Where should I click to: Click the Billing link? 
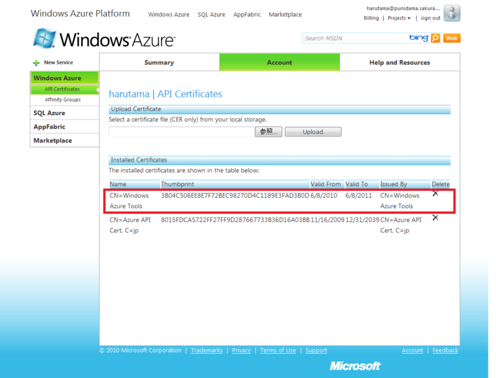tap(371, 18)
